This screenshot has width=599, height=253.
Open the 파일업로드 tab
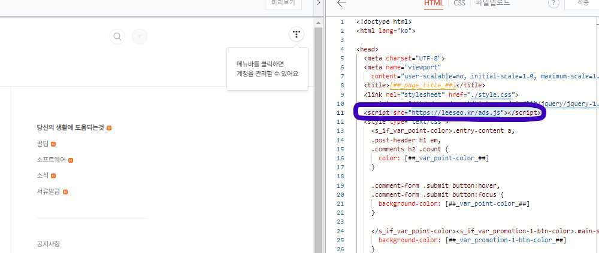click(492, 4)
